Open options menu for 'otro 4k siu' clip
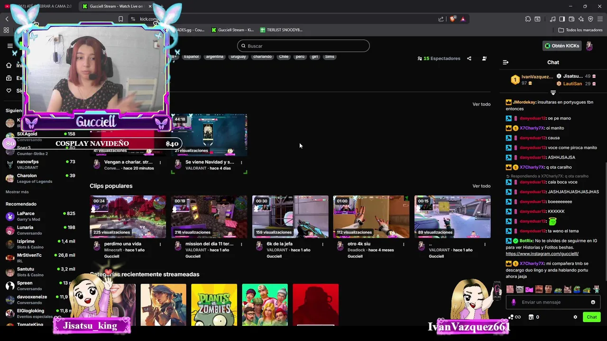Image resolution: width=607 pixels, height=341 pixels. (x=404, y=244)
